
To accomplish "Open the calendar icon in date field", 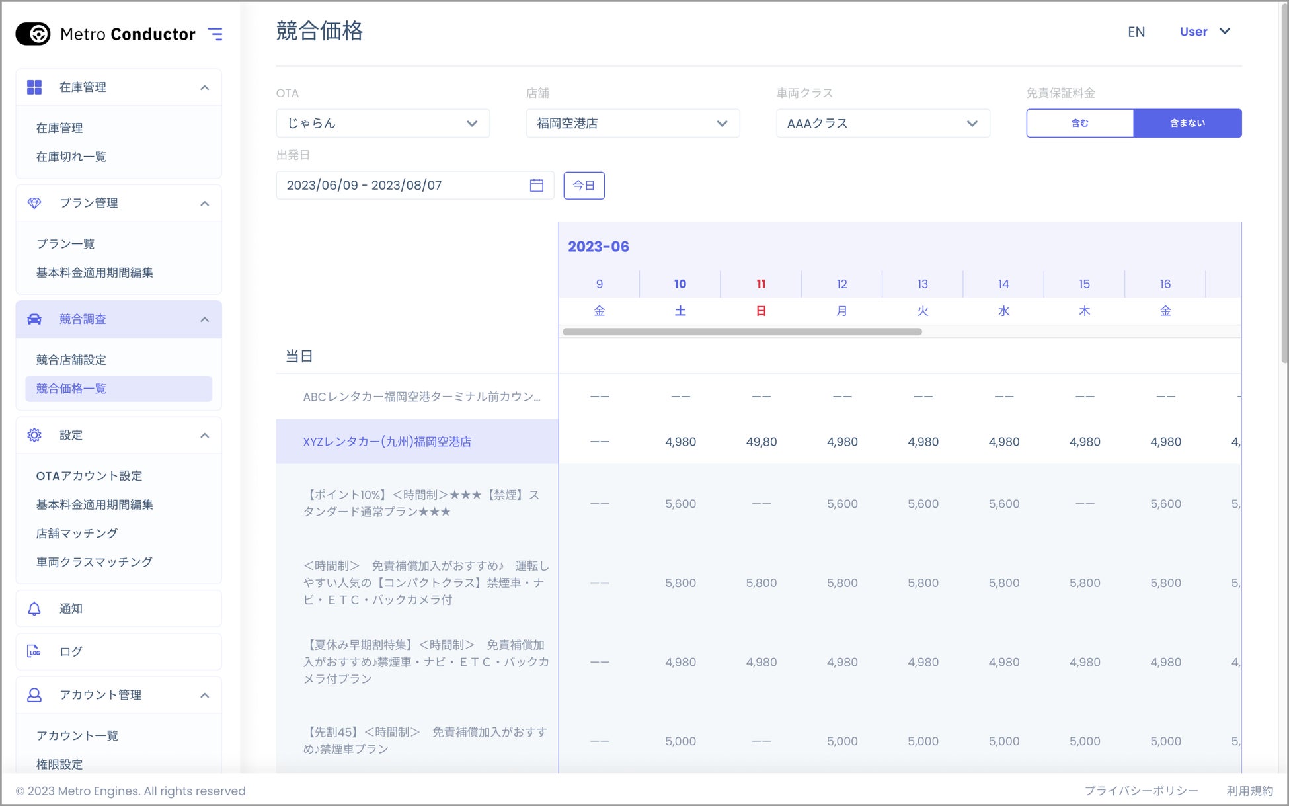I will [x=536, y=185].
